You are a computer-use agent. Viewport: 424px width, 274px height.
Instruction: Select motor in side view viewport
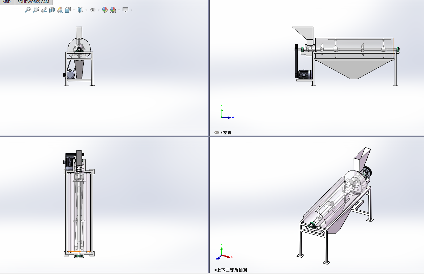click(x=305, y=74)
